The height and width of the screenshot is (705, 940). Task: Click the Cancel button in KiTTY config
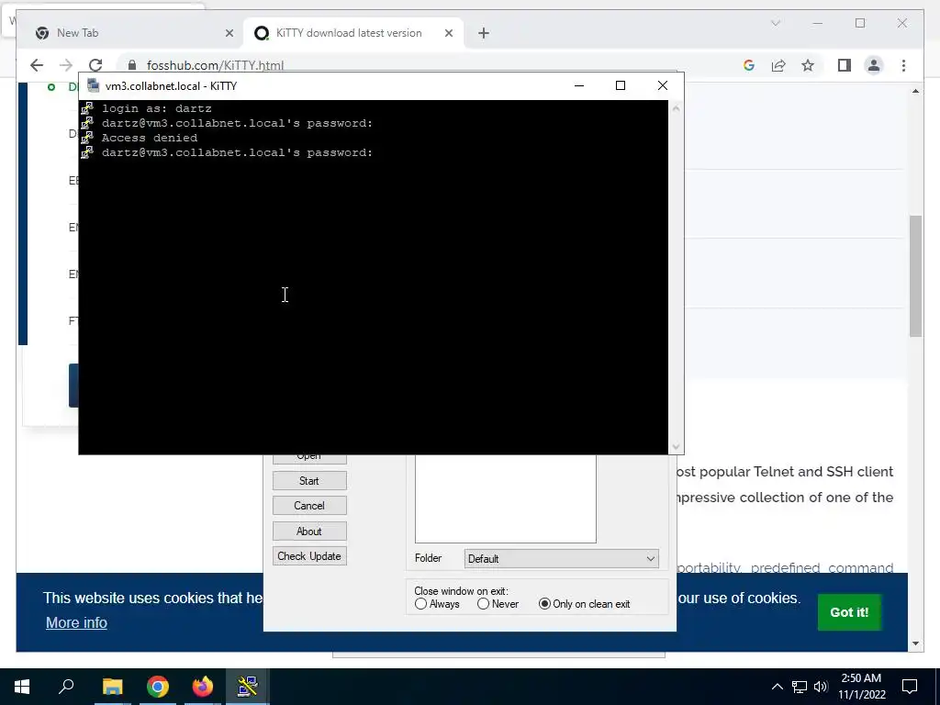[309, 506]
